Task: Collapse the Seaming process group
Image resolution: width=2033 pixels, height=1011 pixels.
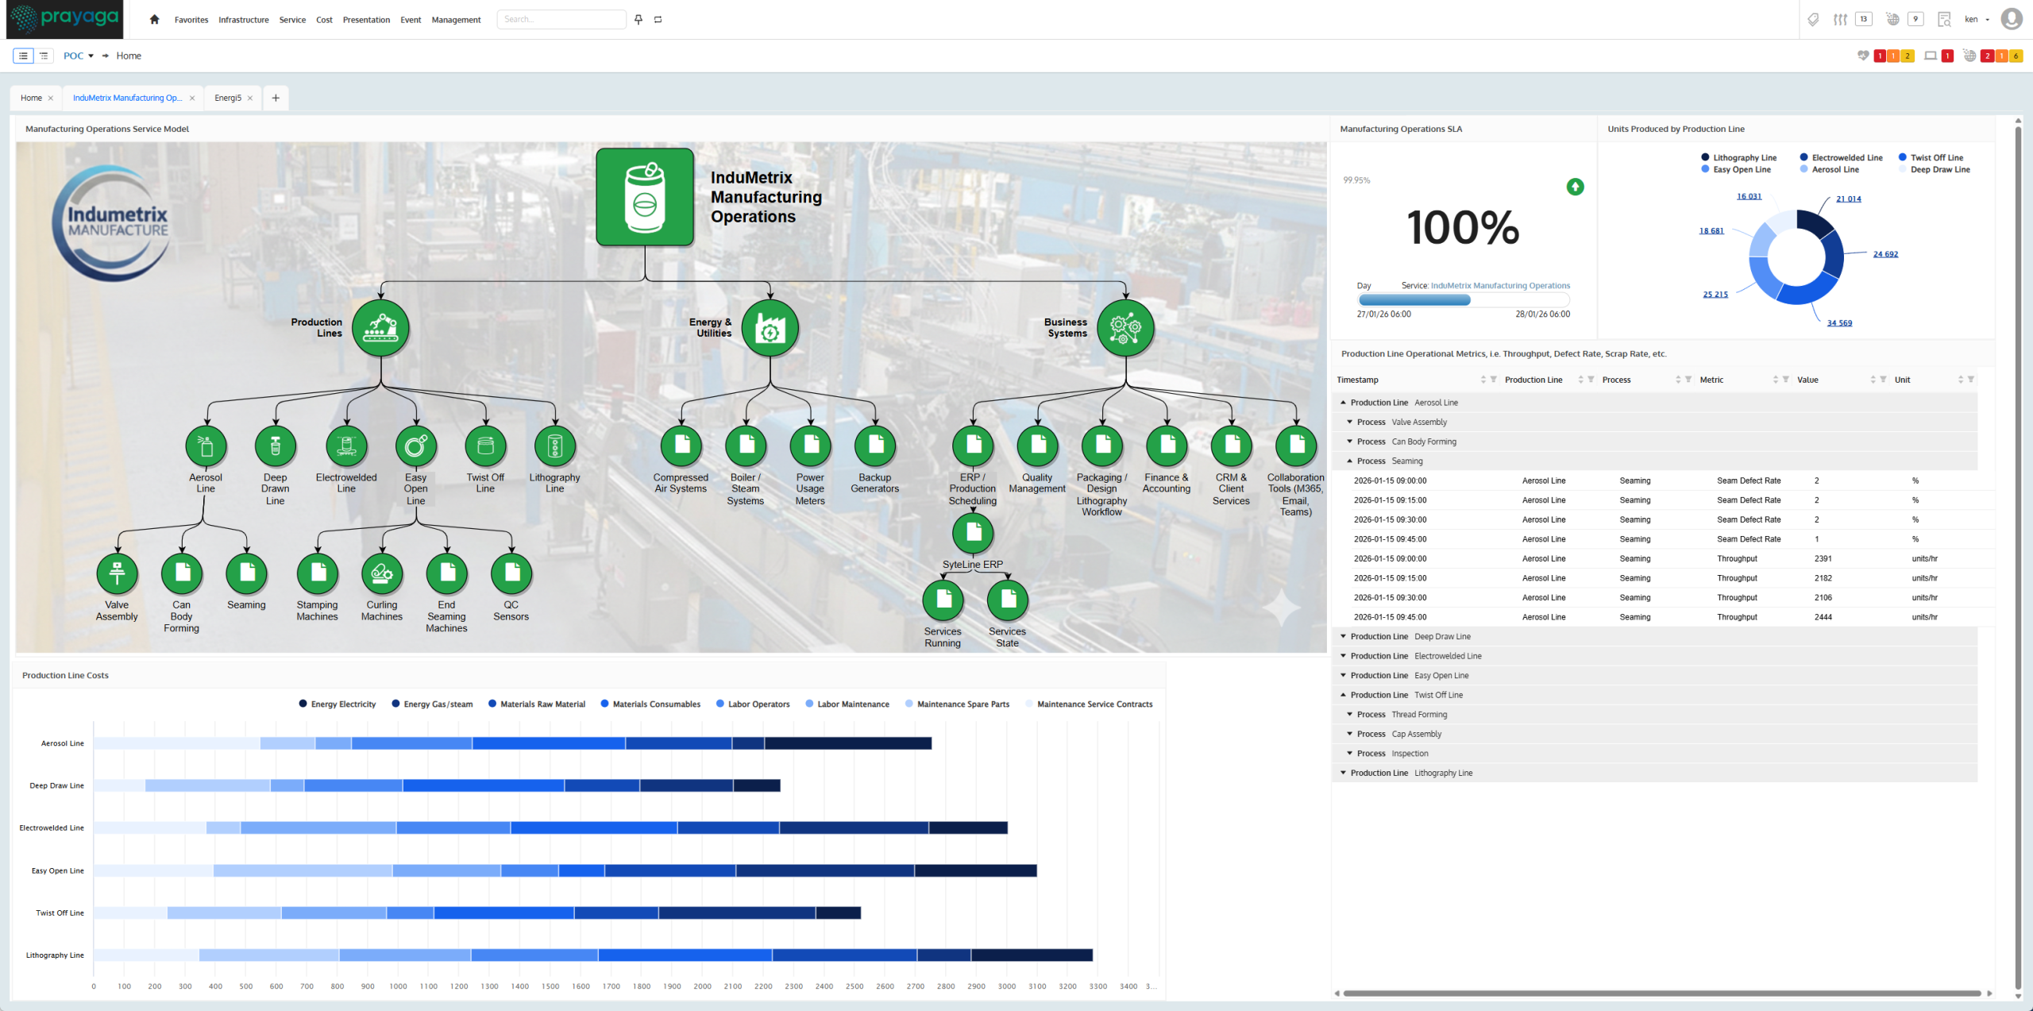Action: [x=1349, y=461]
